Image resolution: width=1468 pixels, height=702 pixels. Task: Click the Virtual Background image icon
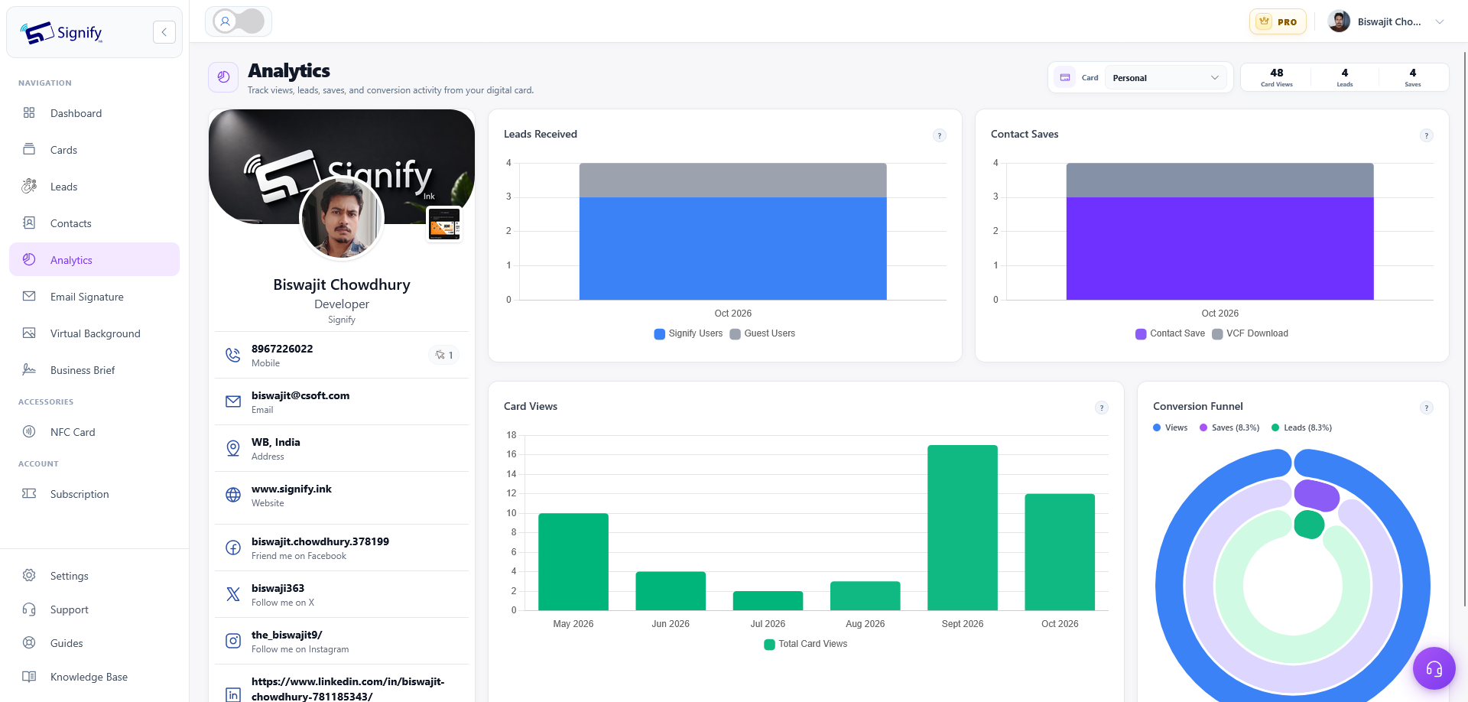[x=29, y=333]
